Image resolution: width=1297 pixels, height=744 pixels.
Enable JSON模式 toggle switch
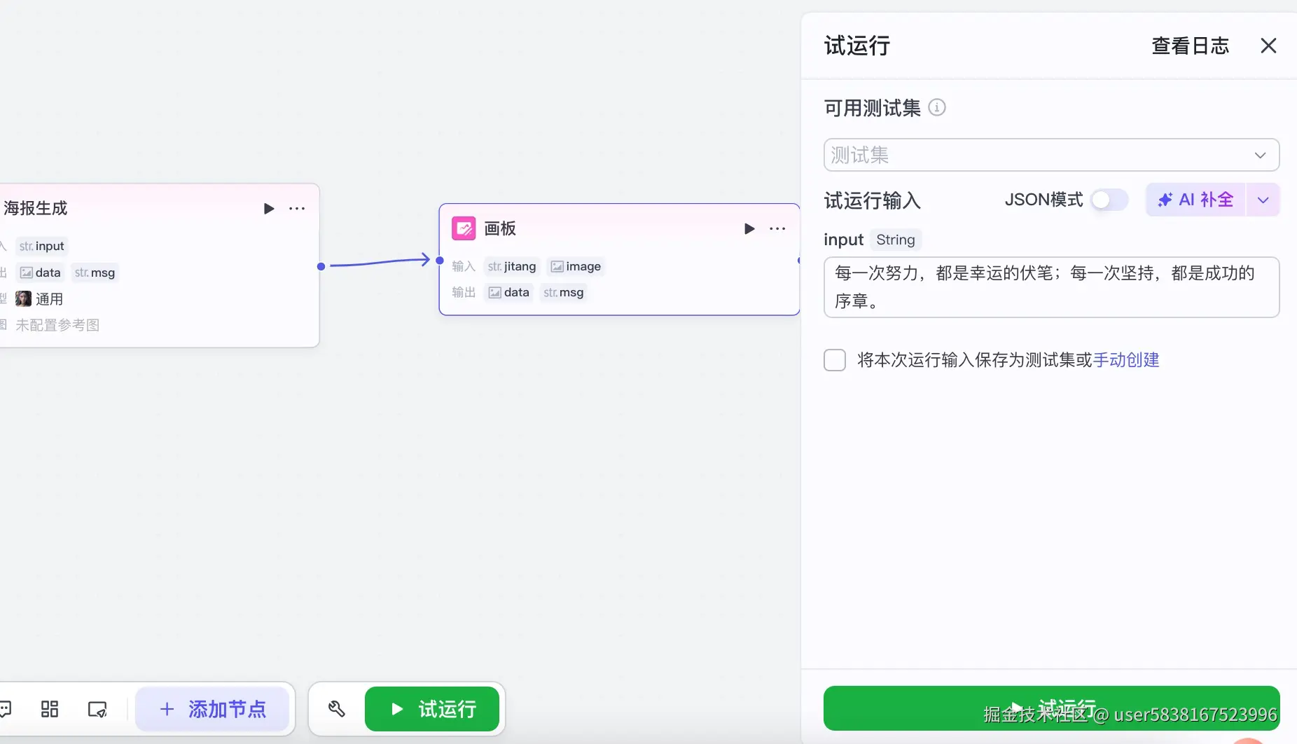[x=1108, y=200]
